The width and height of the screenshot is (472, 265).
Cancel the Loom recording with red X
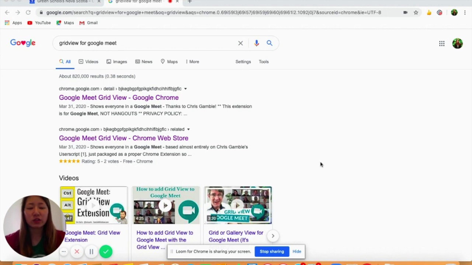77,252
